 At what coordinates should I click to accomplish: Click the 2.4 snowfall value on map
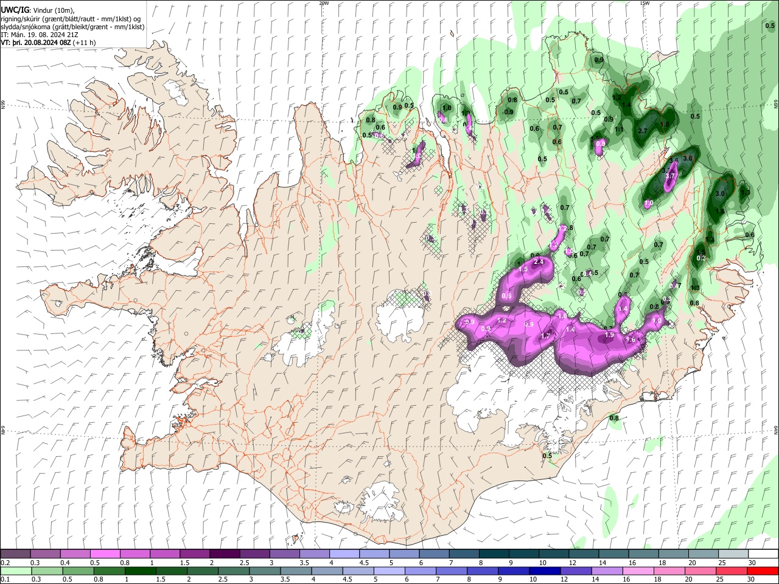click(x=538, y=262)
